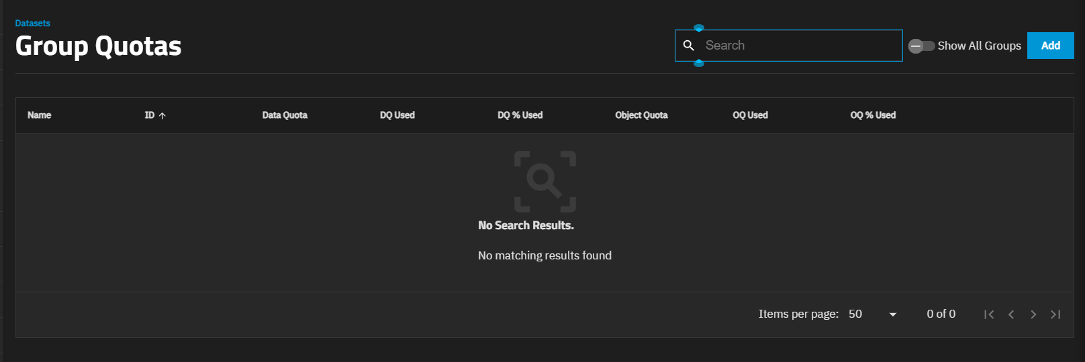The height and width of the screenshot is (362, 1085).
Task: Click the No Search Results message
Action: click(x=526, y=226)
